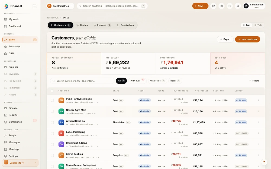This screenshot has height=169, width=271.
Task: Click the SP user avatar
Action: pos(246,6)
